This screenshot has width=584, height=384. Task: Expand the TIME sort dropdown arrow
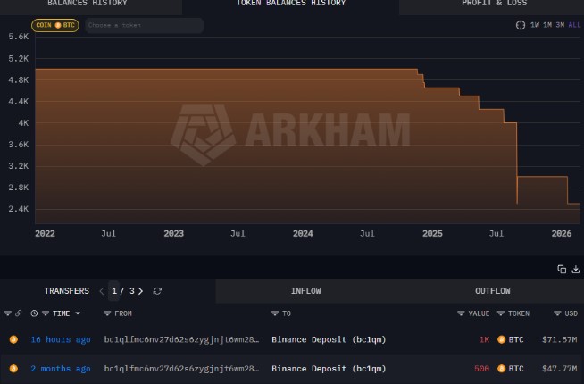[x=78, y=313]
